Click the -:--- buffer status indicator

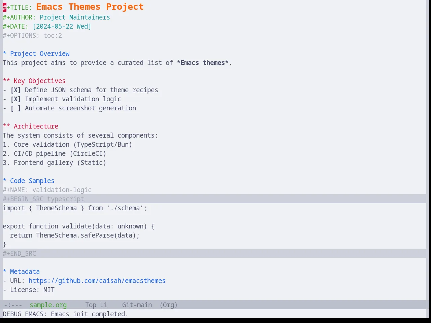[x=13, y=305]
